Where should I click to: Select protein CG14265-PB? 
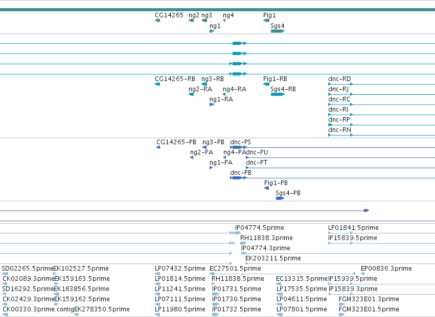pos(176,142)
